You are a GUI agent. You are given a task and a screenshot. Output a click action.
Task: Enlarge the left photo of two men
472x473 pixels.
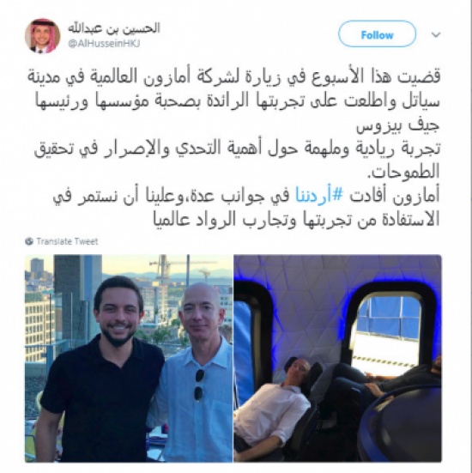(129, 358)
